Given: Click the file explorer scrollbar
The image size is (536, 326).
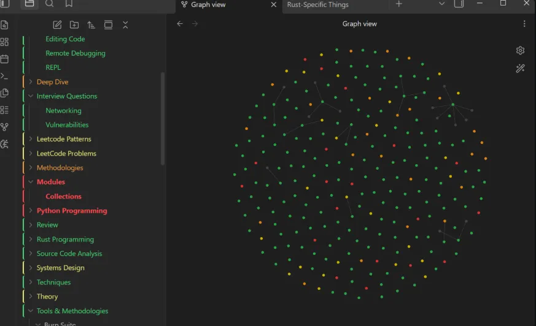Looking at the screenshot, I should point(163,118).
